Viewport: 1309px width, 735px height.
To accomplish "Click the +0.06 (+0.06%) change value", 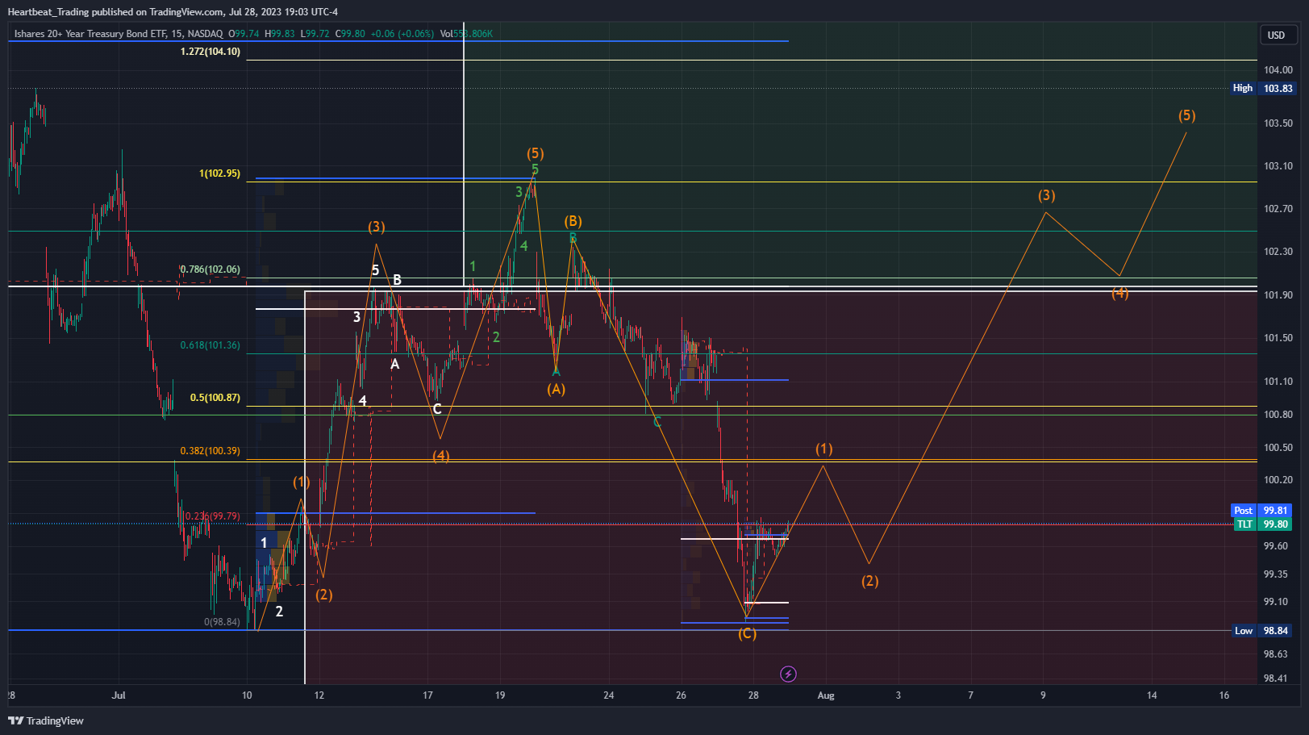I will pos(402,34).
